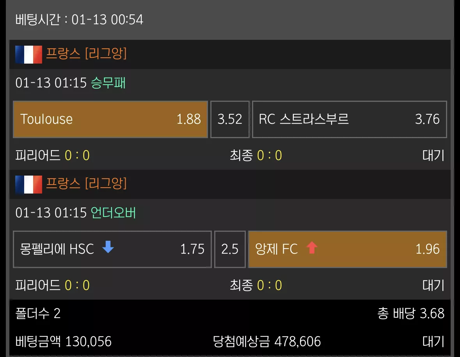Click the 당첨예상금 478,606 payout text
Image resolution: width=460 pixels, height=357 pixels.
point(266,342)
